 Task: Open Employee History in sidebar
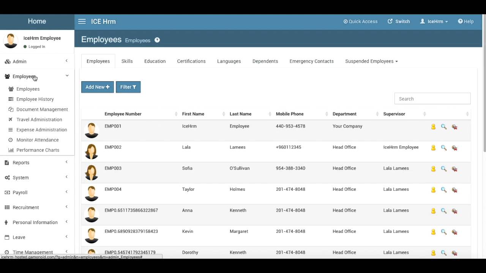pyautogui.click(x=35, y=99)
